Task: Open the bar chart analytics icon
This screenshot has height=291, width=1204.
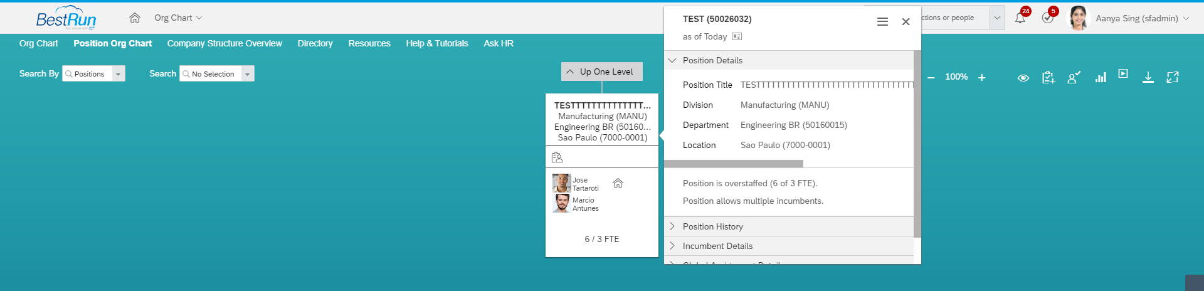Action: tap(1101, 77)
